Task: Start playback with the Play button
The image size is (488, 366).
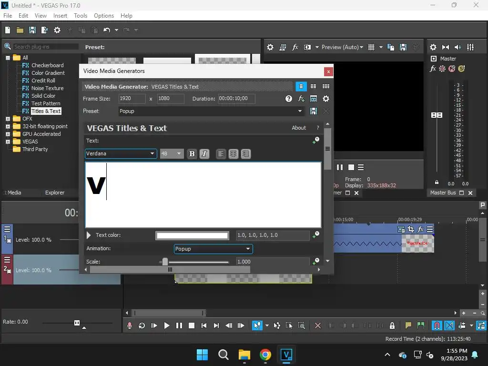Action: [166, 325]
